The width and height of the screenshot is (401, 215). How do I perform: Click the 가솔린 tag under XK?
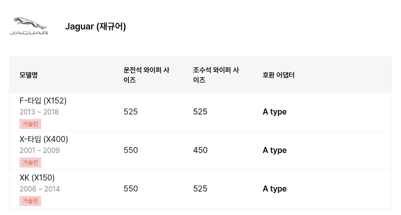coord(30,201)
